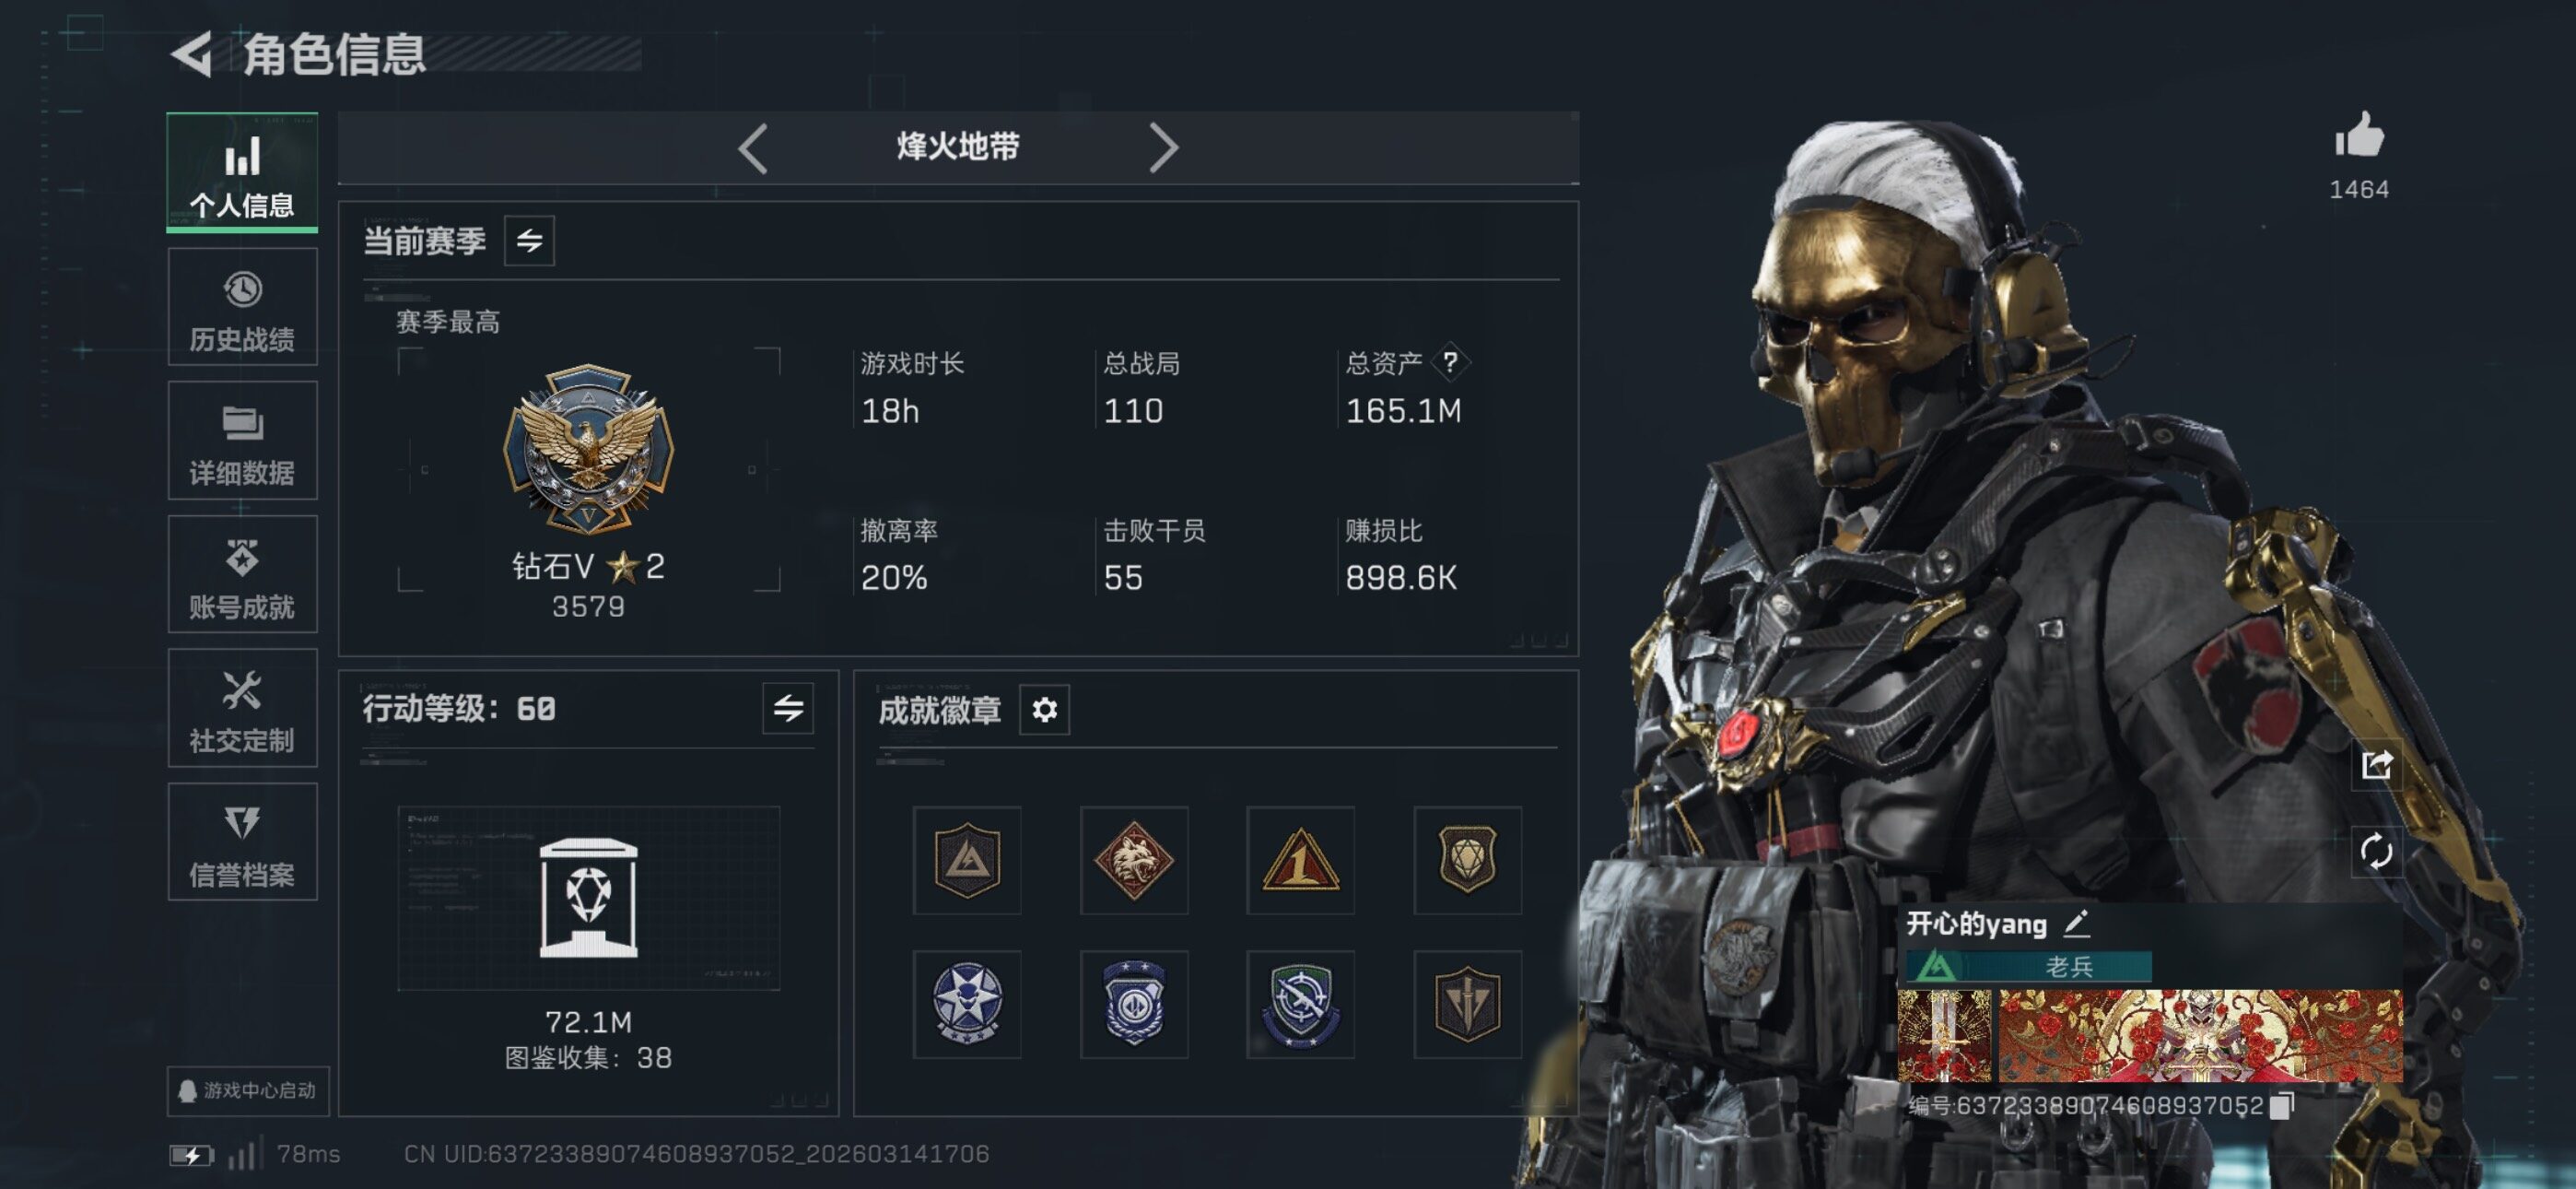
Task: Toggle the 行动等级 swap button
Action: (788, 709)
